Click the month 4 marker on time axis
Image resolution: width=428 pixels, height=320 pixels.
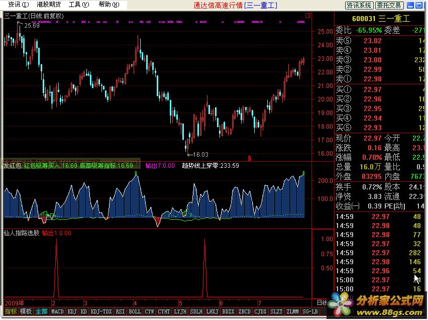tap(135, 303)
